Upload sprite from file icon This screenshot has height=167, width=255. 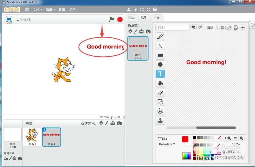pos(112,123)
